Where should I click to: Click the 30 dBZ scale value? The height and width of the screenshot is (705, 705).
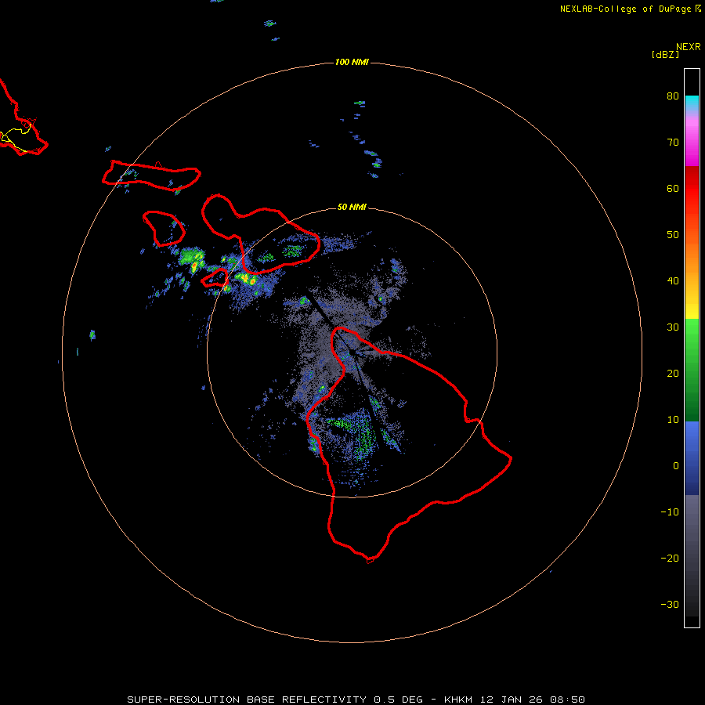click(x=673, y=327)
